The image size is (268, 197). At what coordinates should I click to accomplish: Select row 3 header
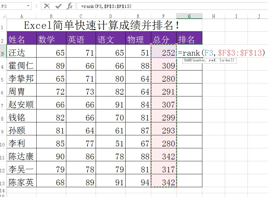[x=3, y=51]
